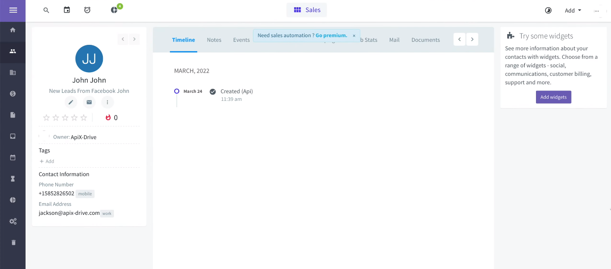Check the notifications badge showing 4
This screenshot has width=611, height=269.
point(119,6)
